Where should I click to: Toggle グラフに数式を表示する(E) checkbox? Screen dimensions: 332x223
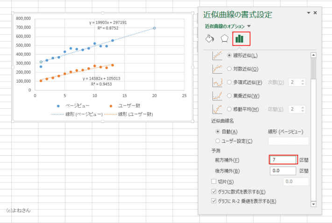click(x=214, y=191)
